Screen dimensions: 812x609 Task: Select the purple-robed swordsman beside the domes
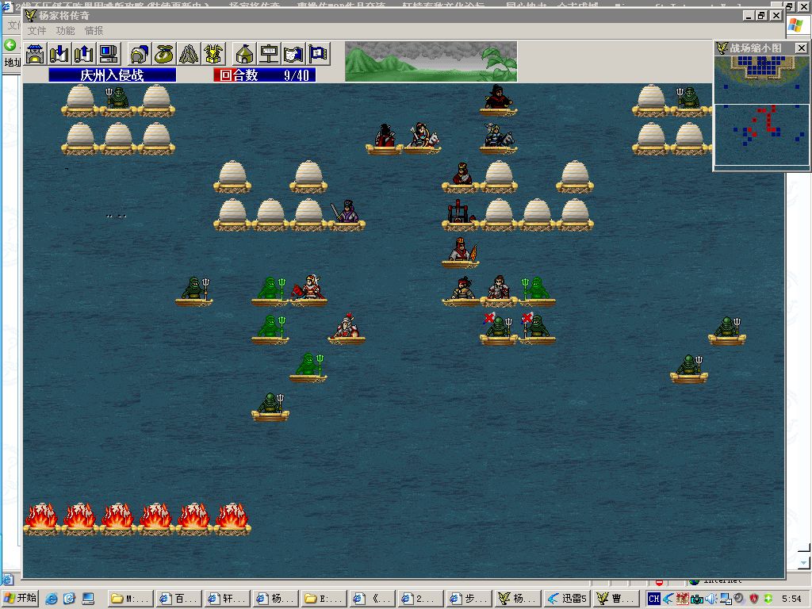coord(347,213)
